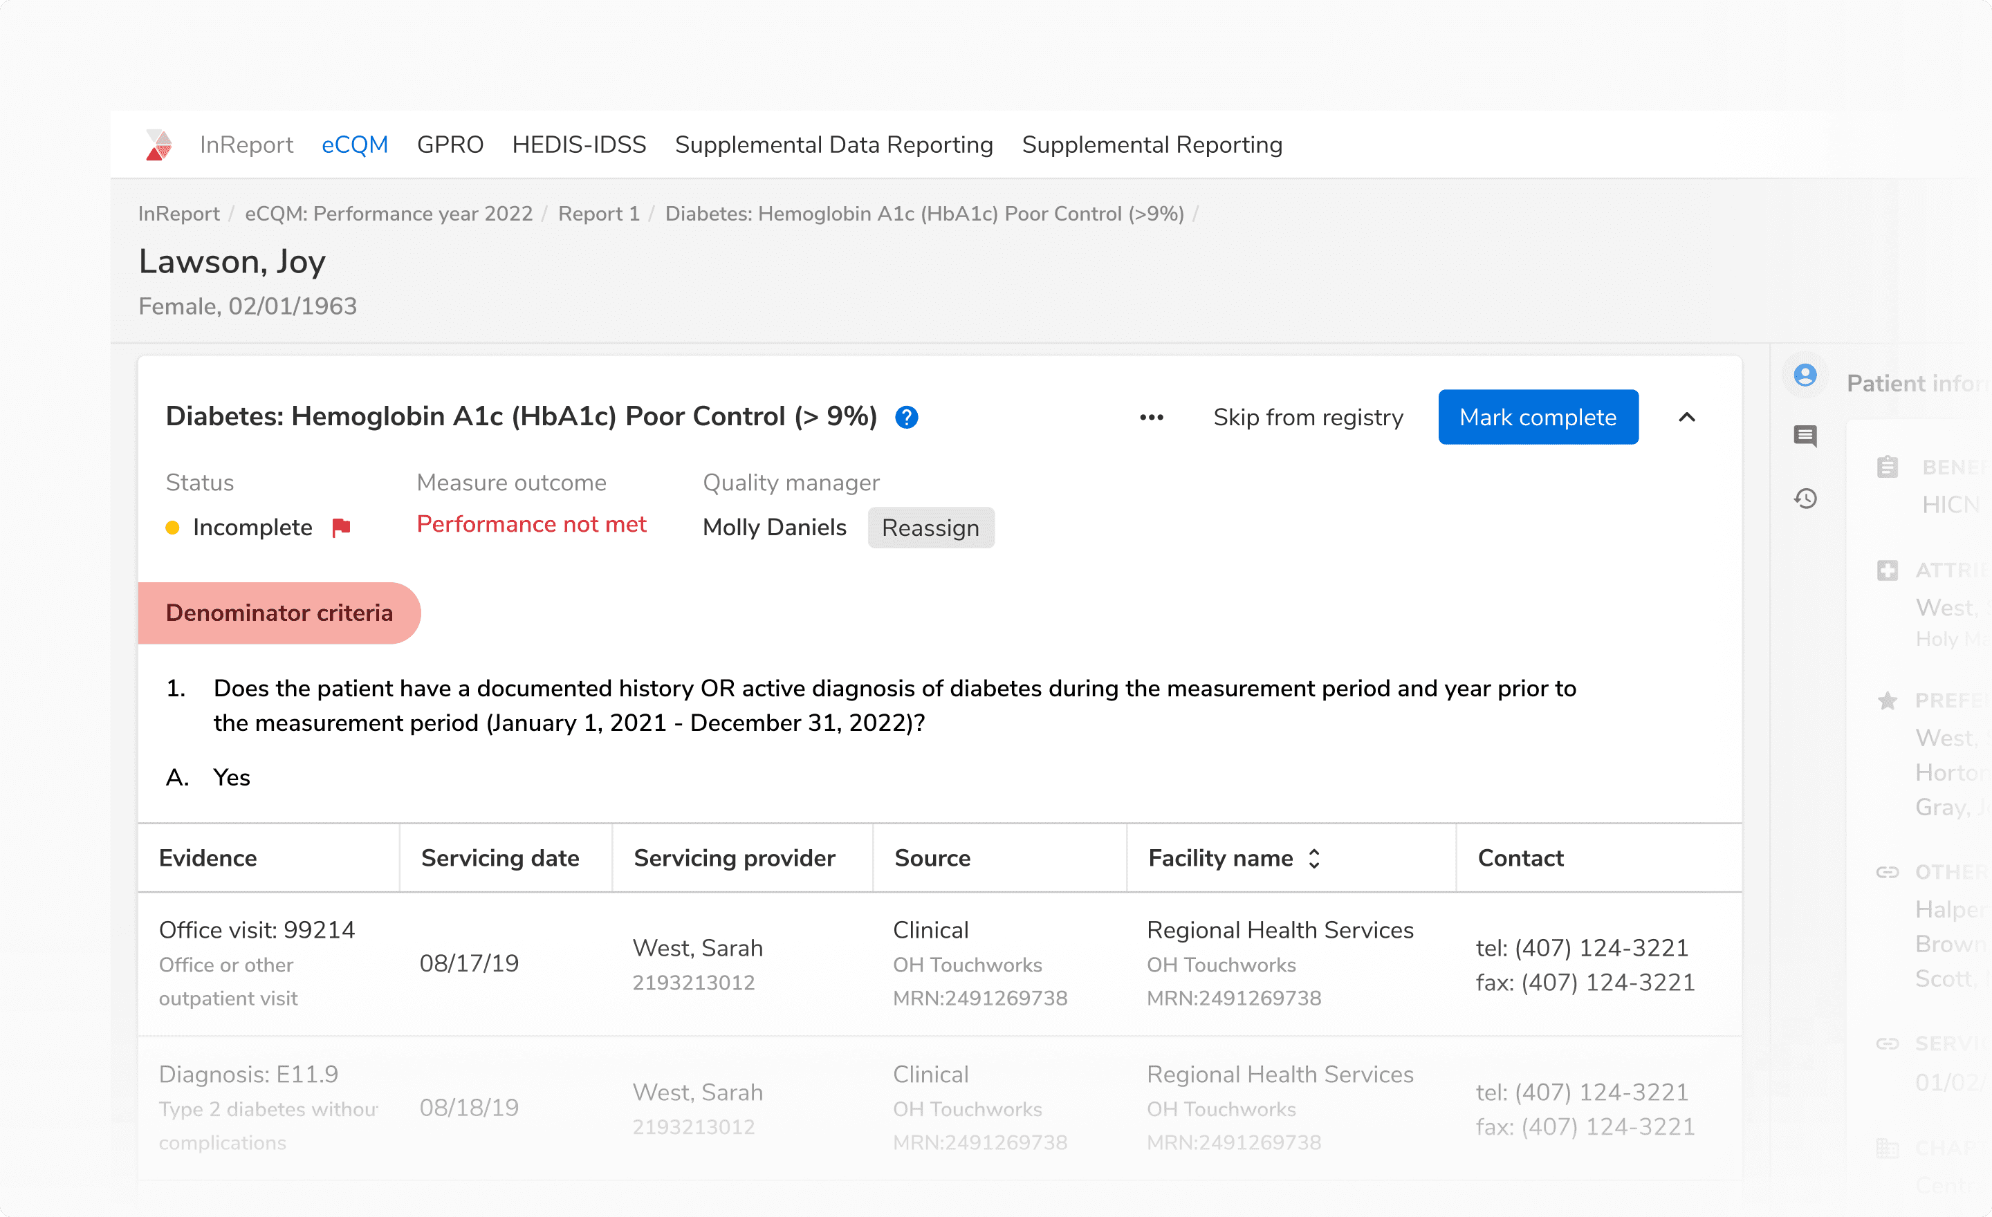The width and height of the screenshot is (1992, 1217).
Task: Click the Reassign button
Action: click(930, 528)
